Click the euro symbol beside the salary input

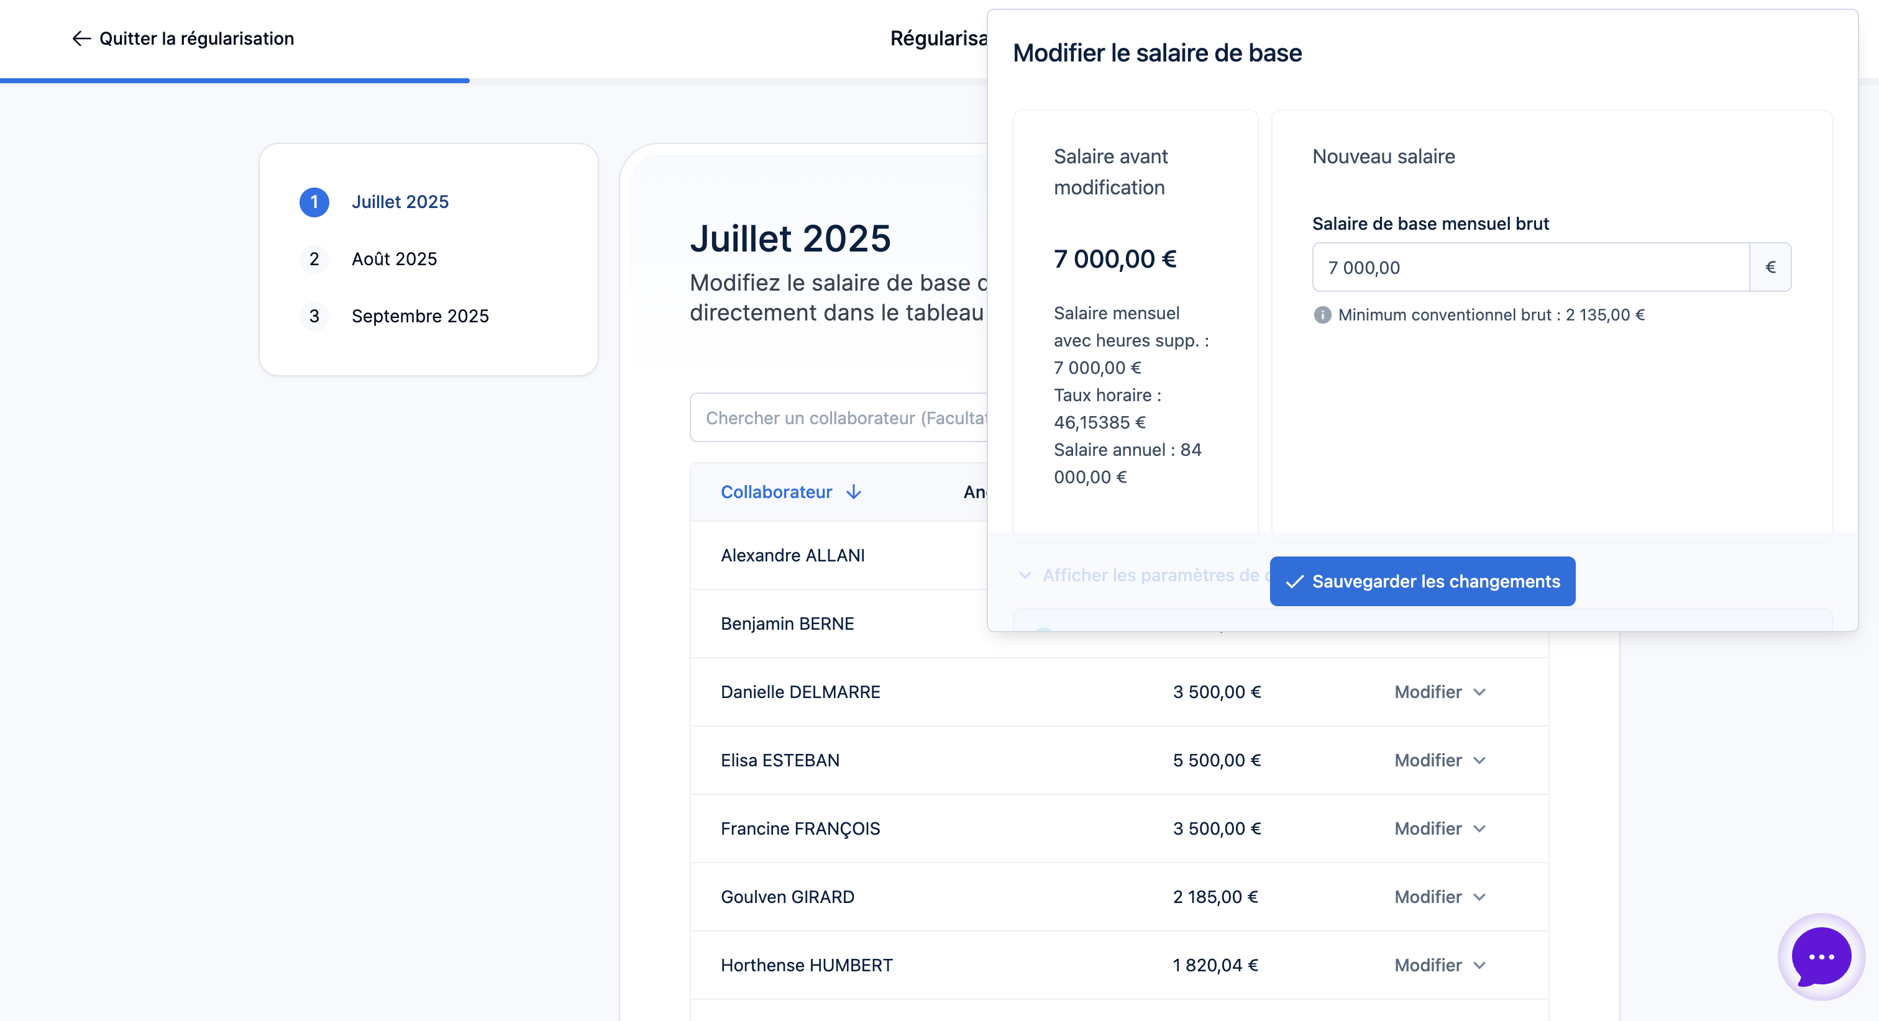(x=1770, y=267)
